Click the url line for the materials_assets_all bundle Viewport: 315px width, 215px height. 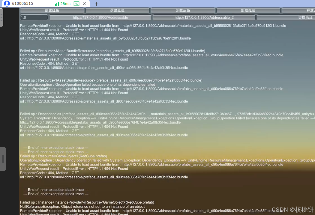(105, 38)
